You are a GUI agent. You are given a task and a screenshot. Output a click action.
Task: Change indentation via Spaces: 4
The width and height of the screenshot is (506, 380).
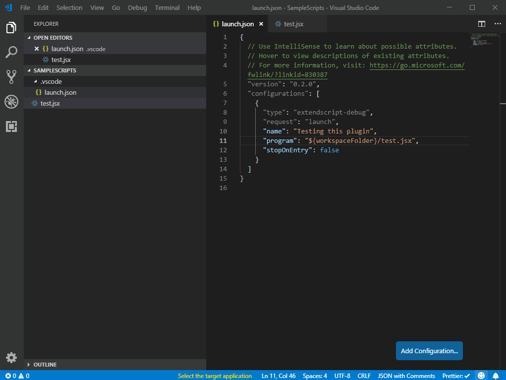[315, 376]
